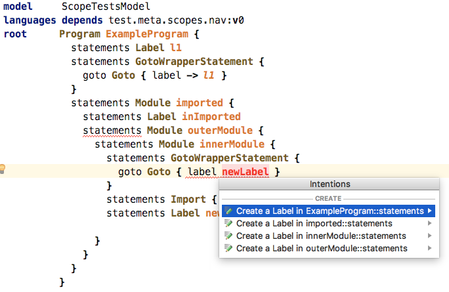The width and height of the screenshot is (449, 292).
Task: Expand submenu arrow for imported::statements intention
Action: (429, 224)
